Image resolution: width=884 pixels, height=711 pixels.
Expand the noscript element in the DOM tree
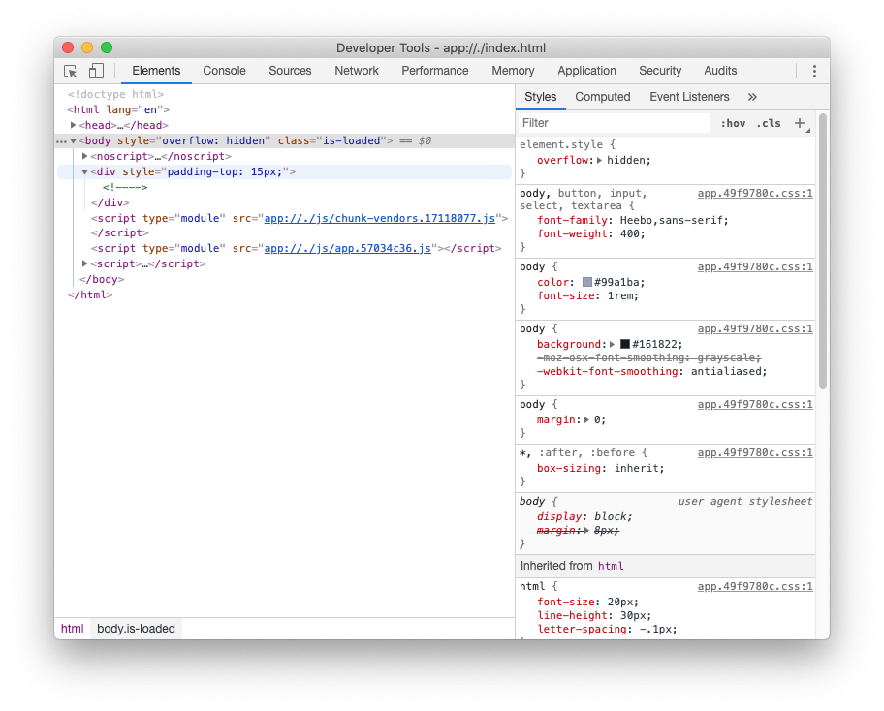pyautogui.click(x=84, y=156)
